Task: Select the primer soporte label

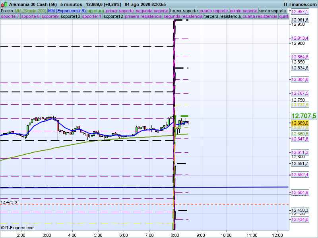Action: pyautogui.click(x=120, y=11)
